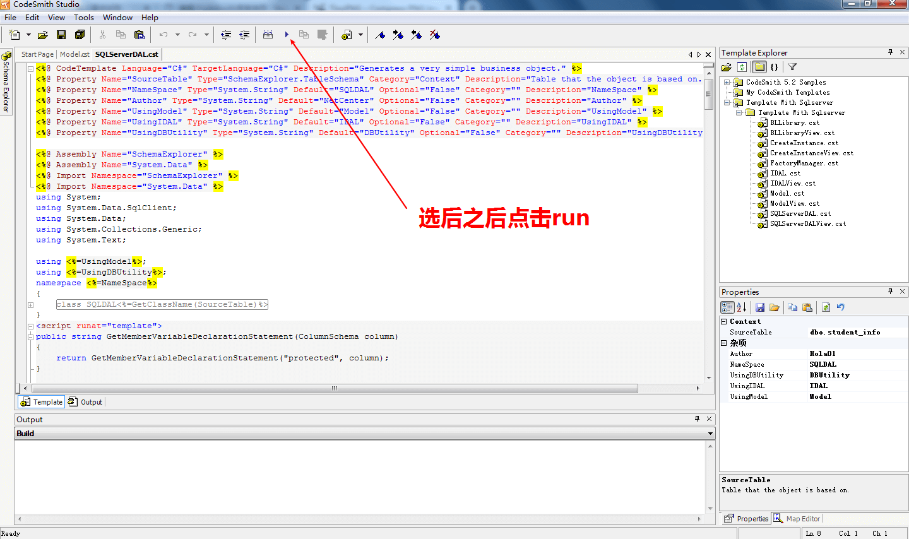Viewport: 909px width, 539px height.
Task: Collapse the nested Template With Sqlserver folder
Action: click(x=739, y=112)
